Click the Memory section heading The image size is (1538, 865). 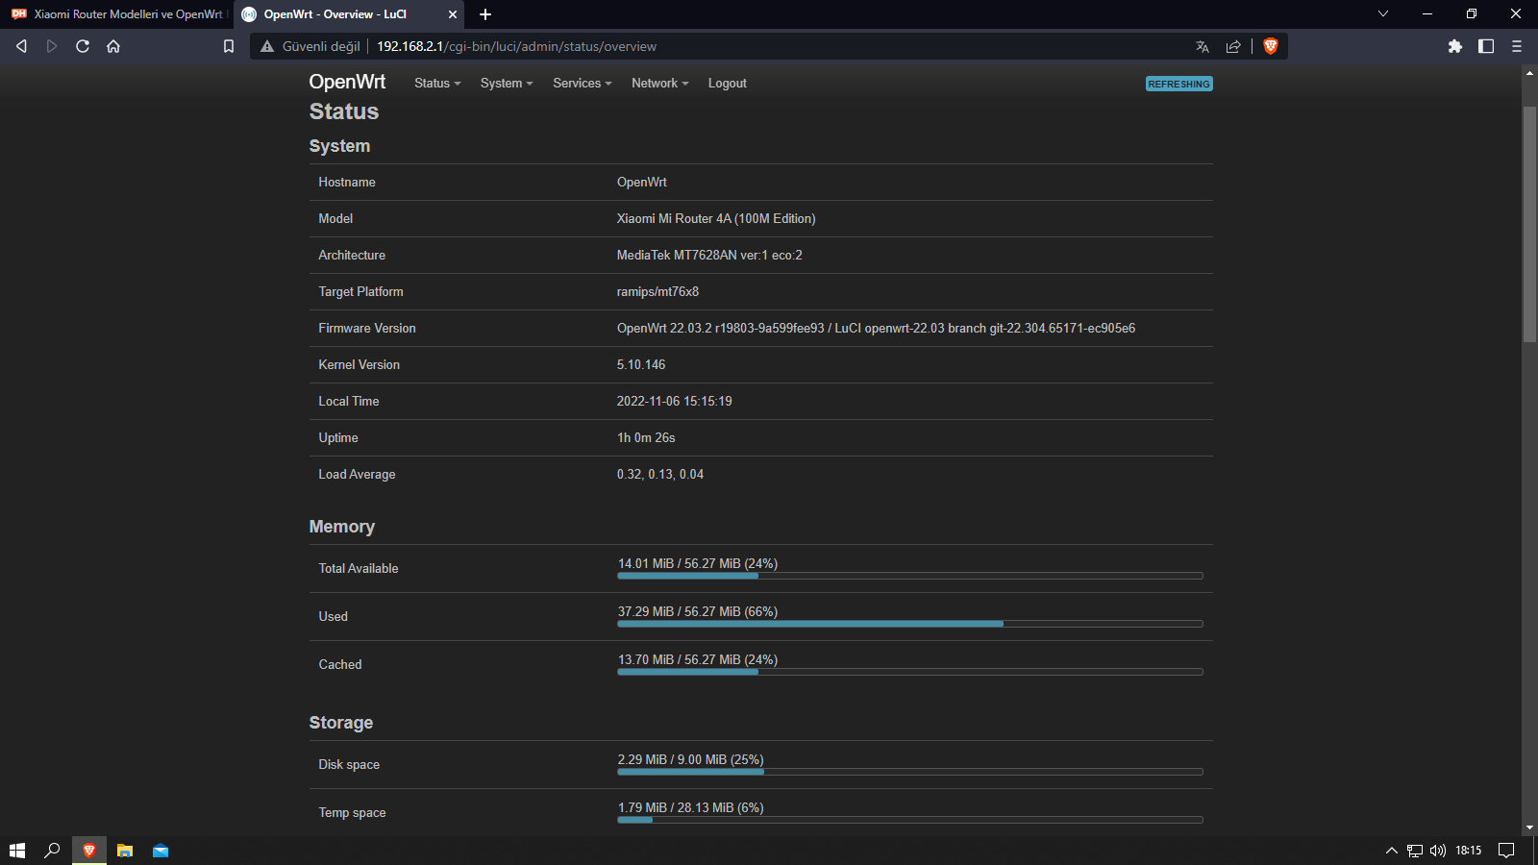(x=342, y=527)
